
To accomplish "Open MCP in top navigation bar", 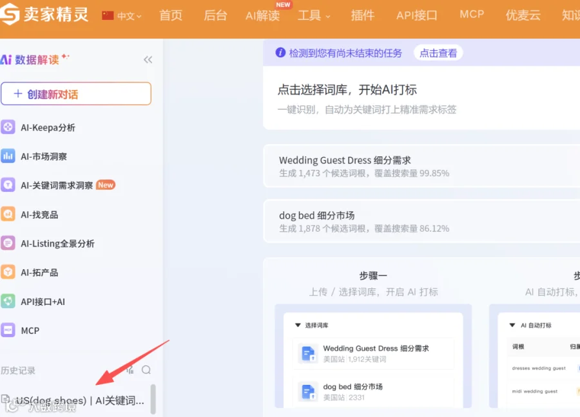I will 472,14.
